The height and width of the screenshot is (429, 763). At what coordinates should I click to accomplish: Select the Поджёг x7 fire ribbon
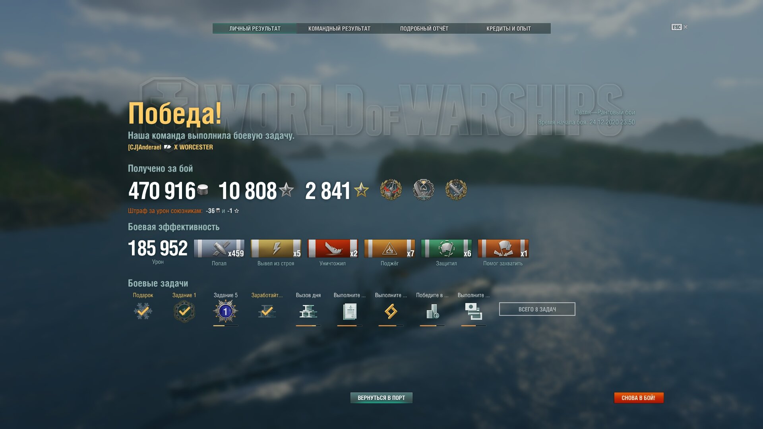[389, 249]
